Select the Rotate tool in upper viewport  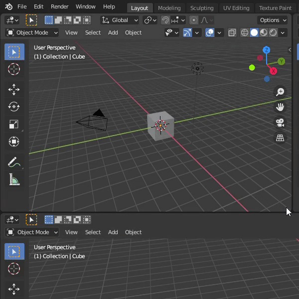pos(14,107)
